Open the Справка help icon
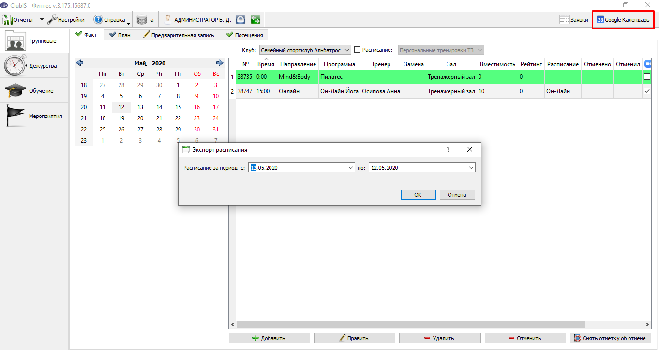This screenshot has height=350, width=659. [98, 20]
